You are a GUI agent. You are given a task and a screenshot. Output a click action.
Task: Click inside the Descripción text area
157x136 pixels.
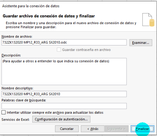pos(64,71)
